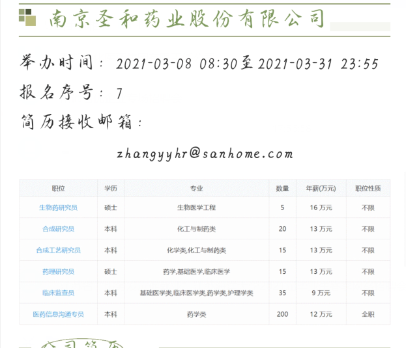Click the 数量 column header
This screenshot has width=406, height=348.
click(x=282, y=189)
